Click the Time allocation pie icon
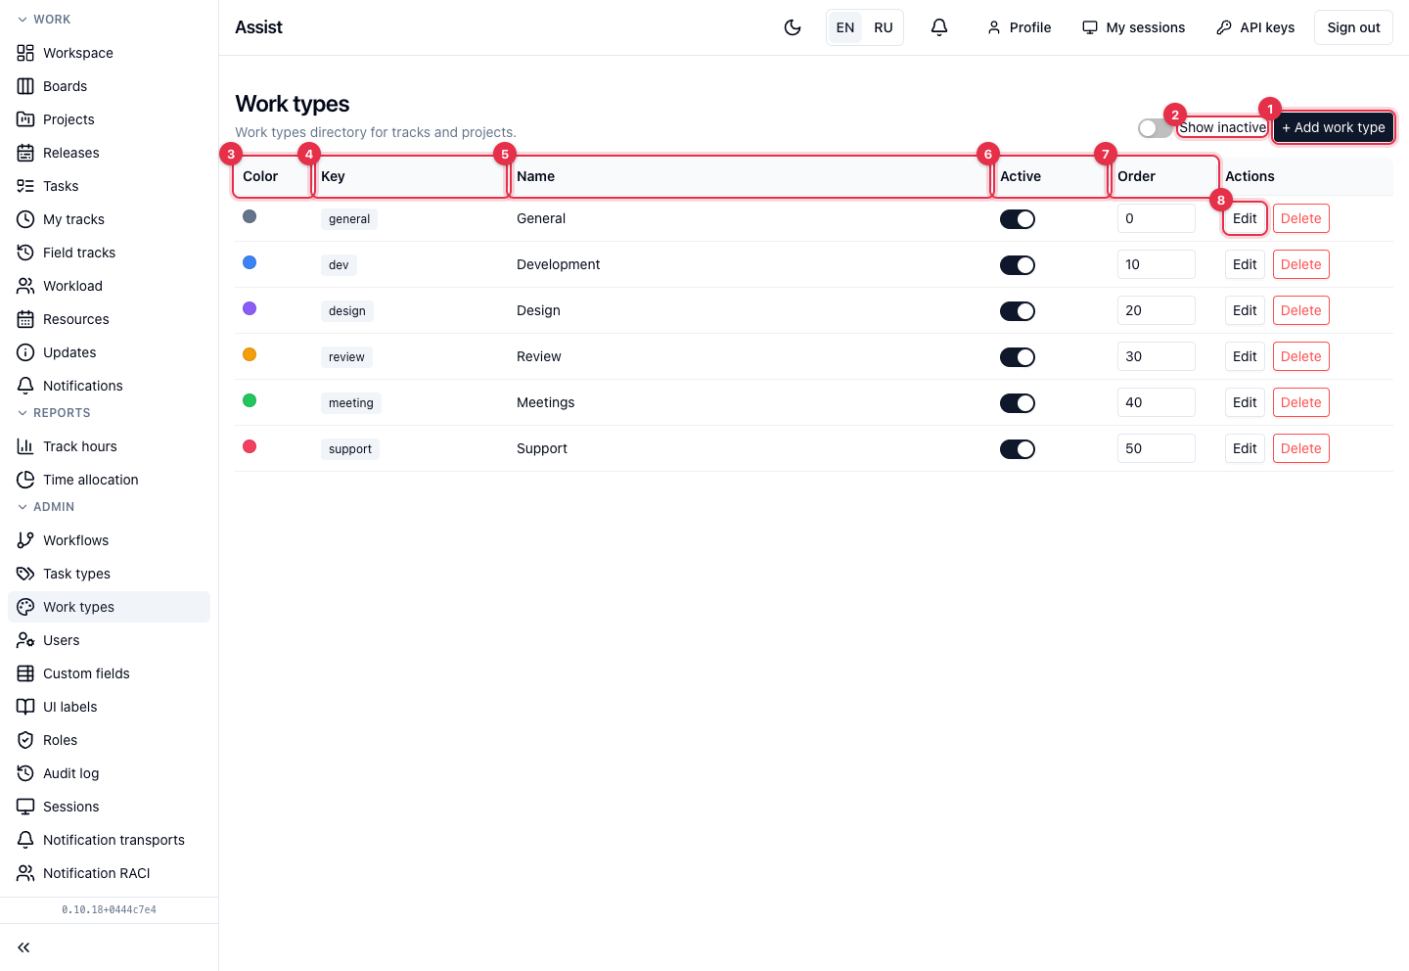The height and width of the screenshot is (971, 1409). pos(25,480)
